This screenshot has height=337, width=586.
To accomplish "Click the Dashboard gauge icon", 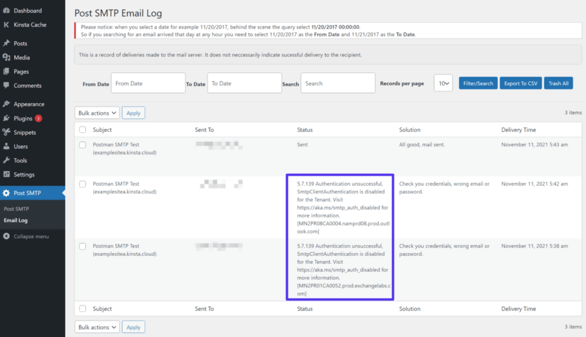I will pyautogui.click(x=6, y=11).
